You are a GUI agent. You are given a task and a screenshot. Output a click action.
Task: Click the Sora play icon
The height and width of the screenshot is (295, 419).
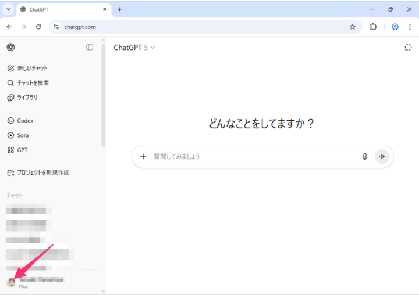click(10, 135)
